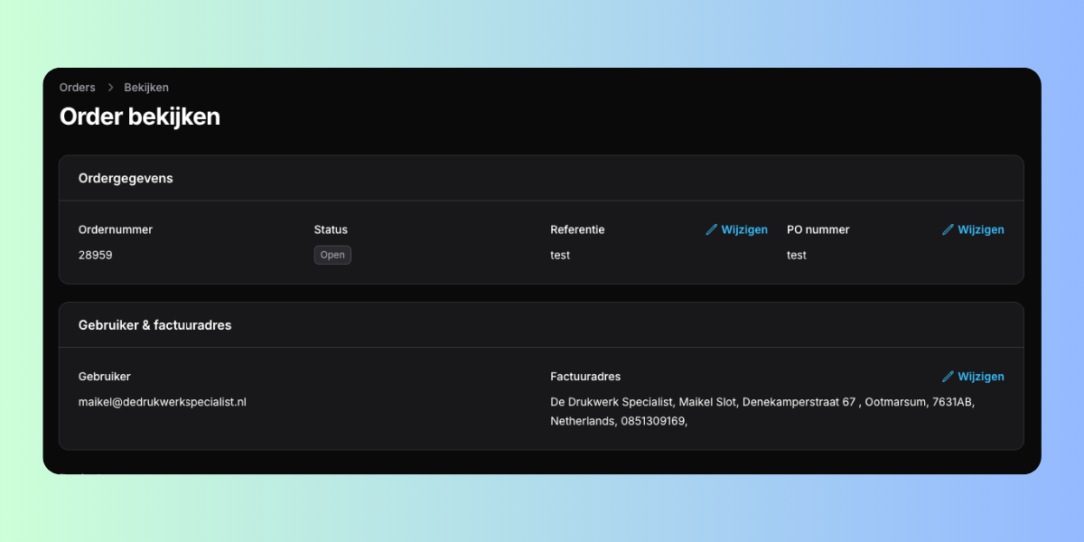Click the Bekijken breadcrumb item
The image size is (1084, 542).
(x=146, y=88)
